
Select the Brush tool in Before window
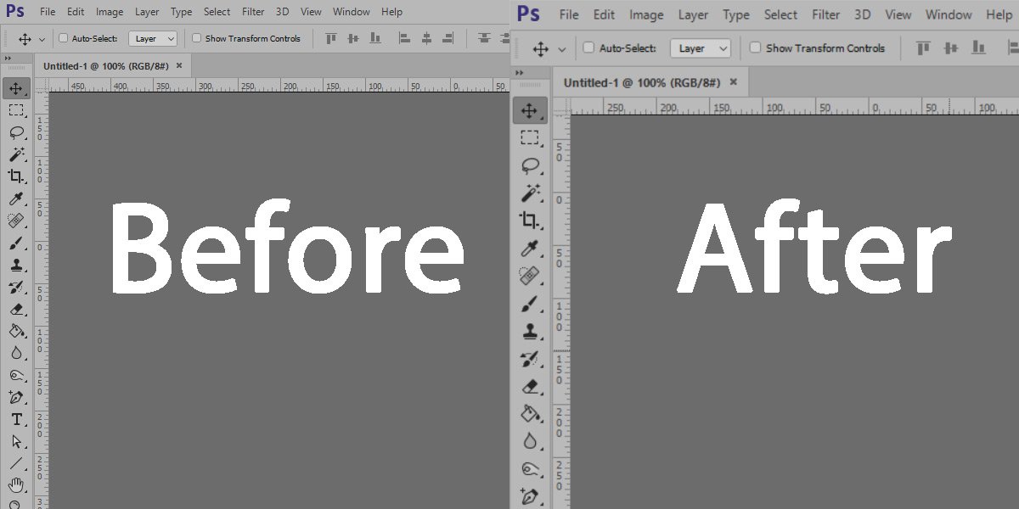(x=16, y=243)
